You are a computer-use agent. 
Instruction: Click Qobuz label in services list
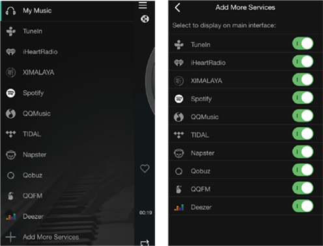point(201,171)
